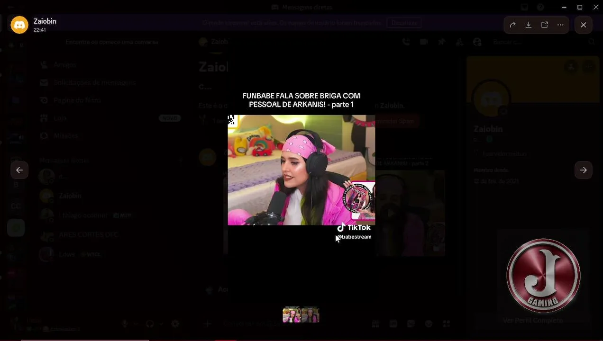Go to the next media with right arrow
Screen dimensions: 603x341
click(584, 170)
